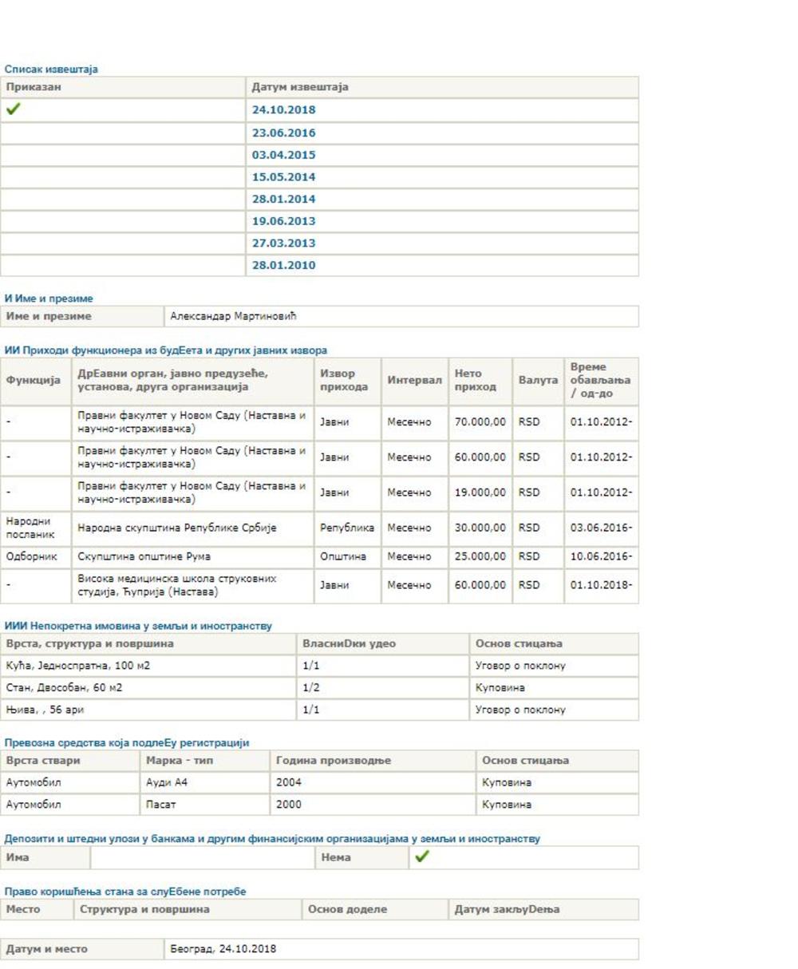Open the oldest report, 28.01.2010
The height and width of the screenshot is (969, 798).
click(x=283, y=265)
